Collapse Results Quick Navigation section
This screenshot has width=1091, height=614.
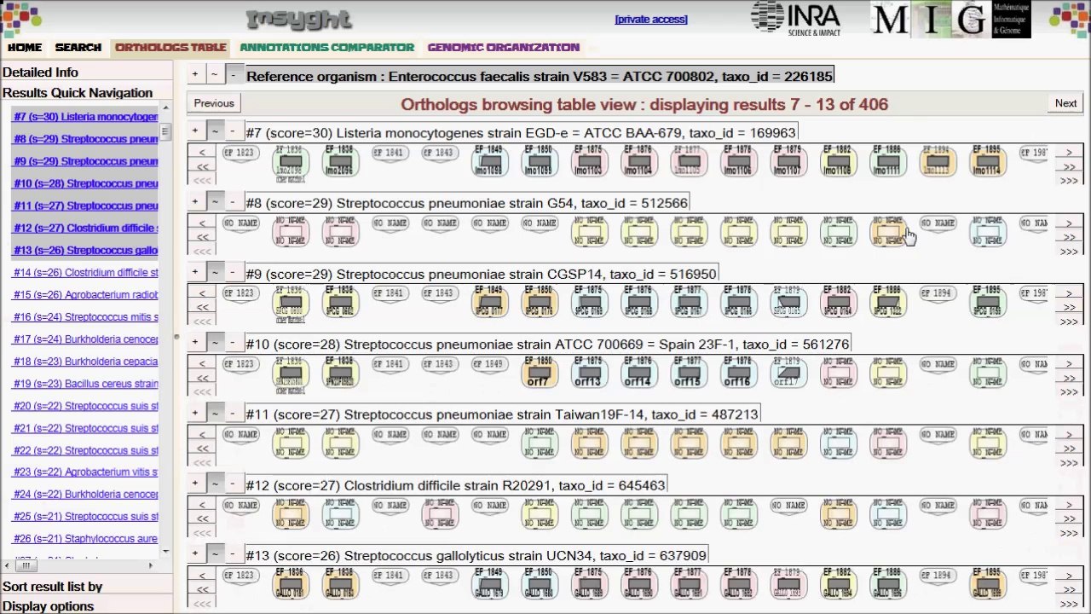(x=78, y=93)
